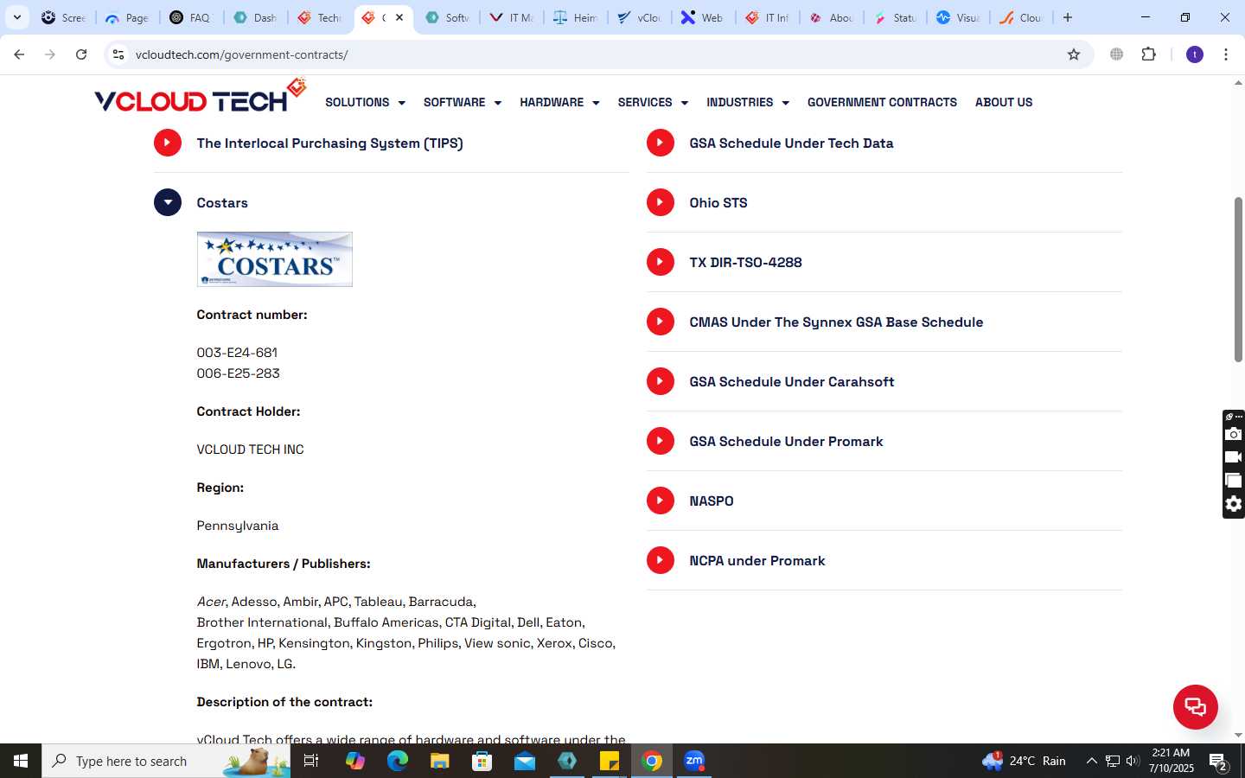Click contract number 003-E24-681

237,353
